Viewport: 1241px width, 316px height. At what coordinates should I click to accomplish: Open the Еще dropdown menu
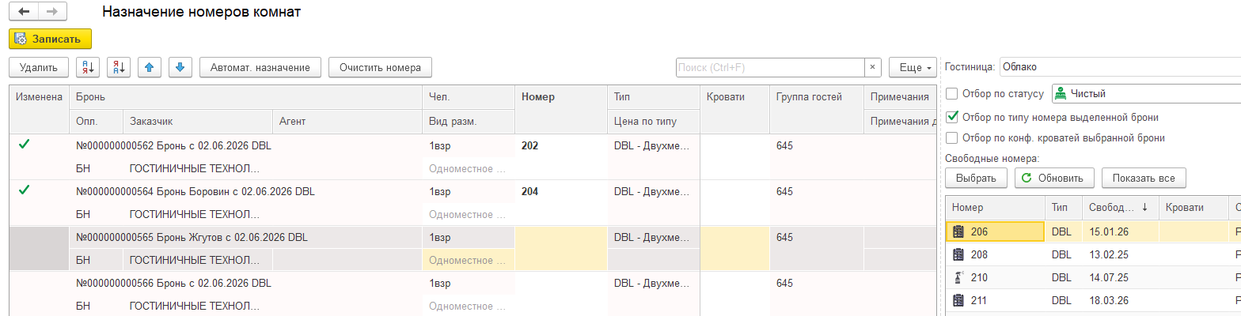click(x=913, y=67)
